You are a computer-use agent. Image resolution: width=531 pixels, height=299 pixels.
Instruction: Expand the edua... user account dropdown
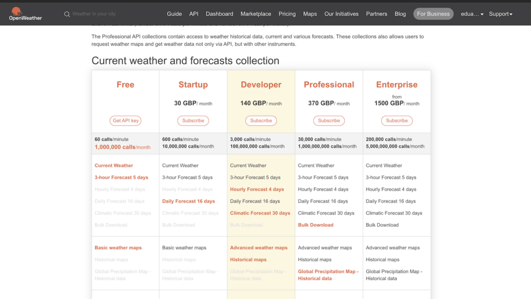pyautogui.click(x=472, y=14)
